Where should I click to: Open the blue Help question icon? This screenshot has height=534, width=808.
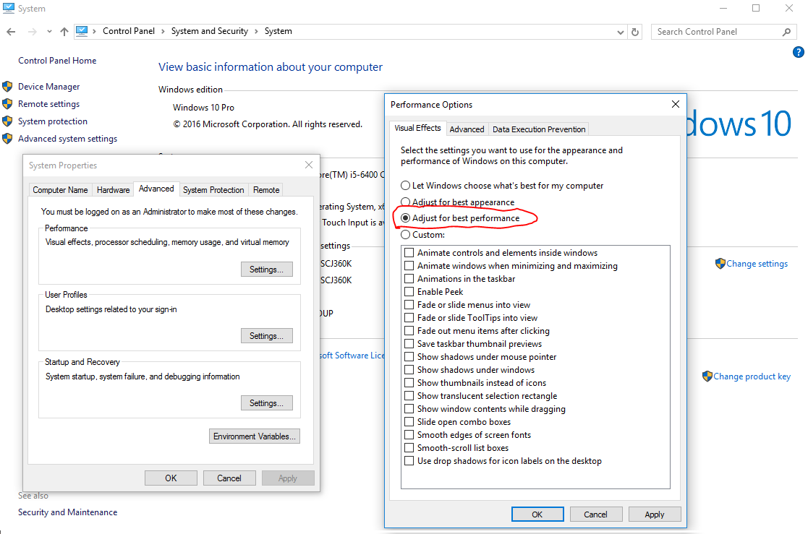(798, 52)
